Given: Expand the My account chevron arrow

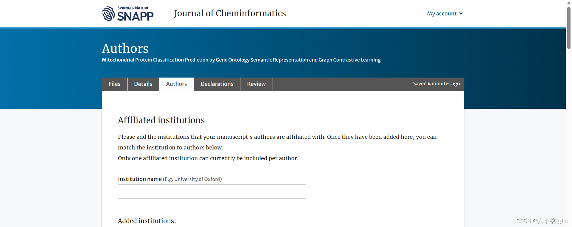Looking at the screenshot, I should pyautogui.click(x=461, y=14).
